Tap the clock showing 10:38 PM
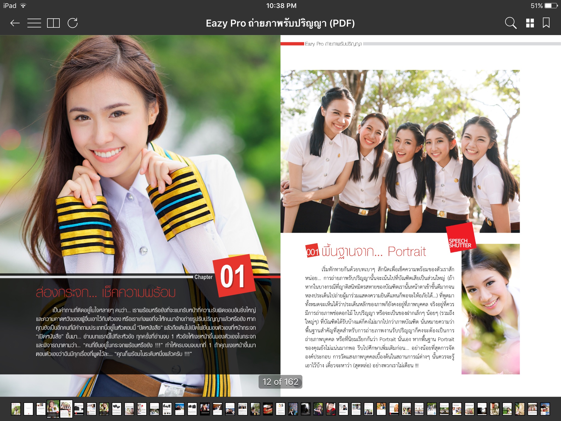 pos(281,5)
